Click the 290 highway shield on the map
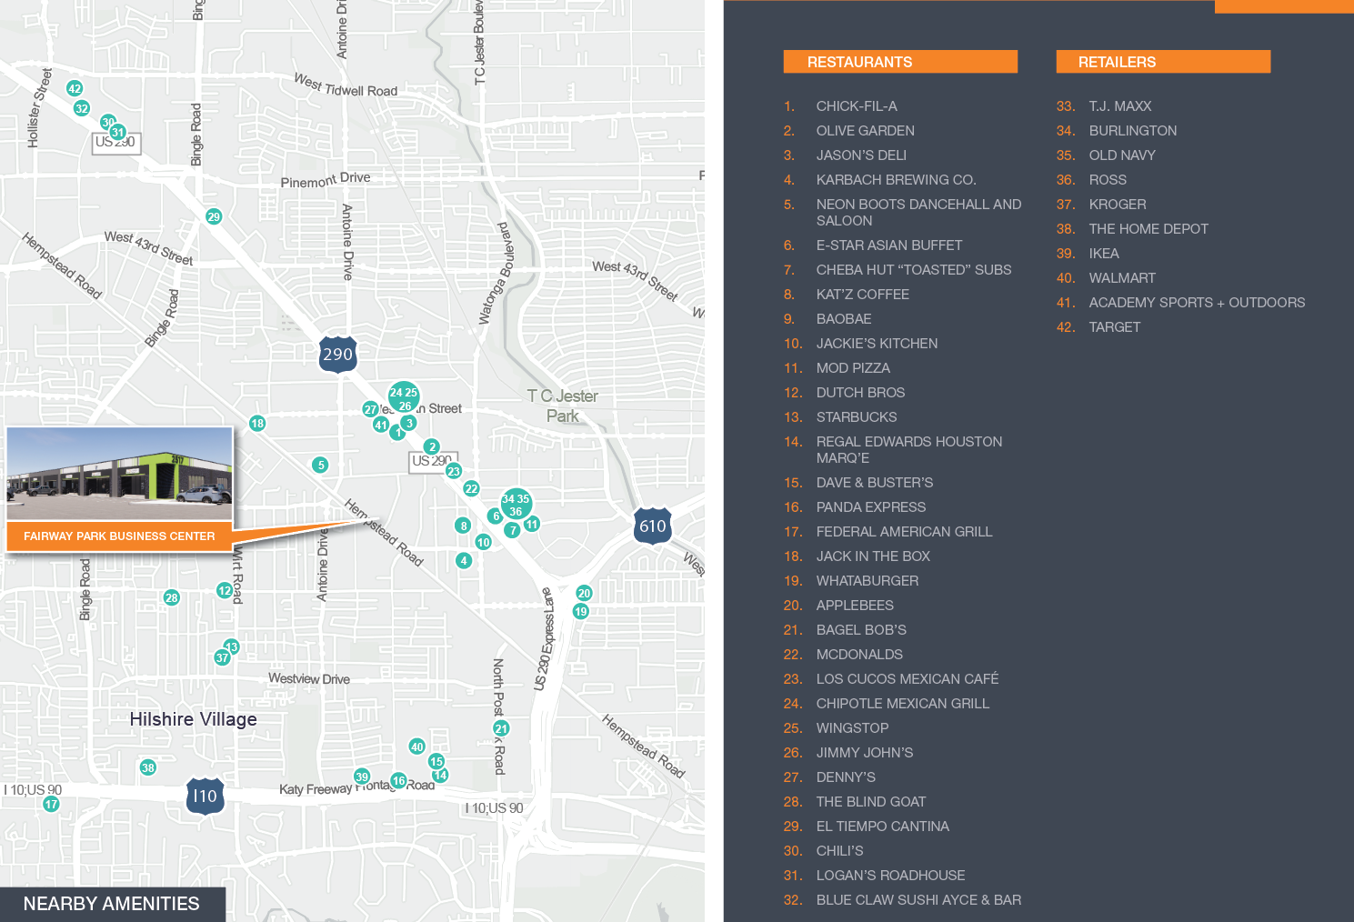The image size is (1354, 922). pos(337,355)
